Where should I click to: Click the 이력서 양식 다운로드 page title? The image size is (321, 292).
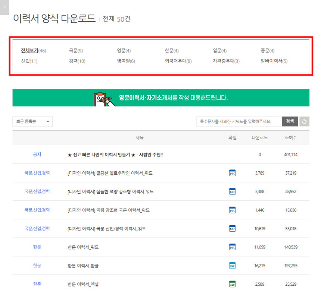pyautogui.click(x=54, y=18)
